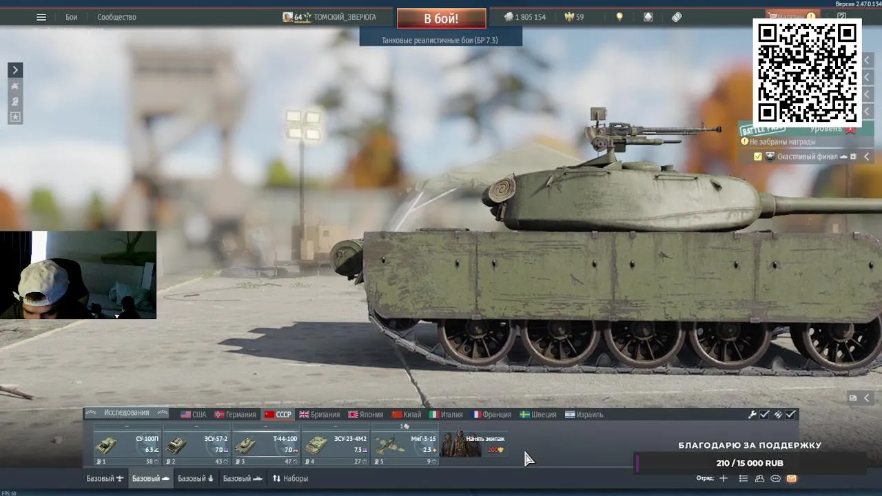Screen dimensions: 882x496
Task: Select the Швеция nation tab
Action: [538, 415]
